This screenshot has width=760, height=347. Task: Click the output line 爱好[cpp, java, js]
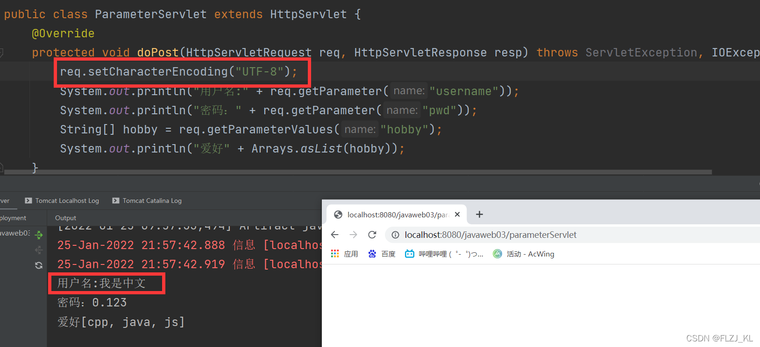[x=121, y=322]
